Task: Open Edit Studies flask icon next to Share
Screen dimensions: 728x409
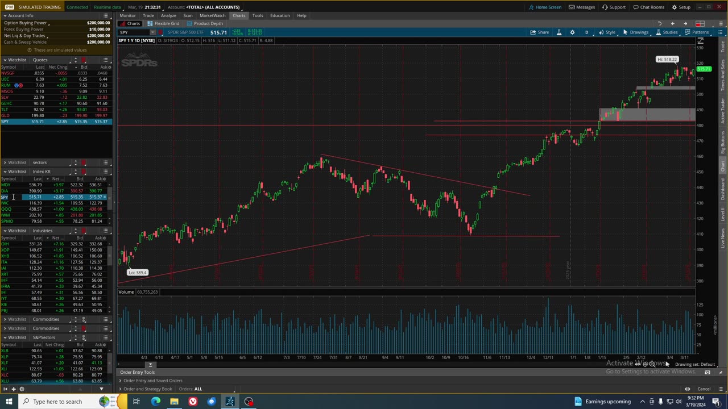Action: (x=559, y=32)
